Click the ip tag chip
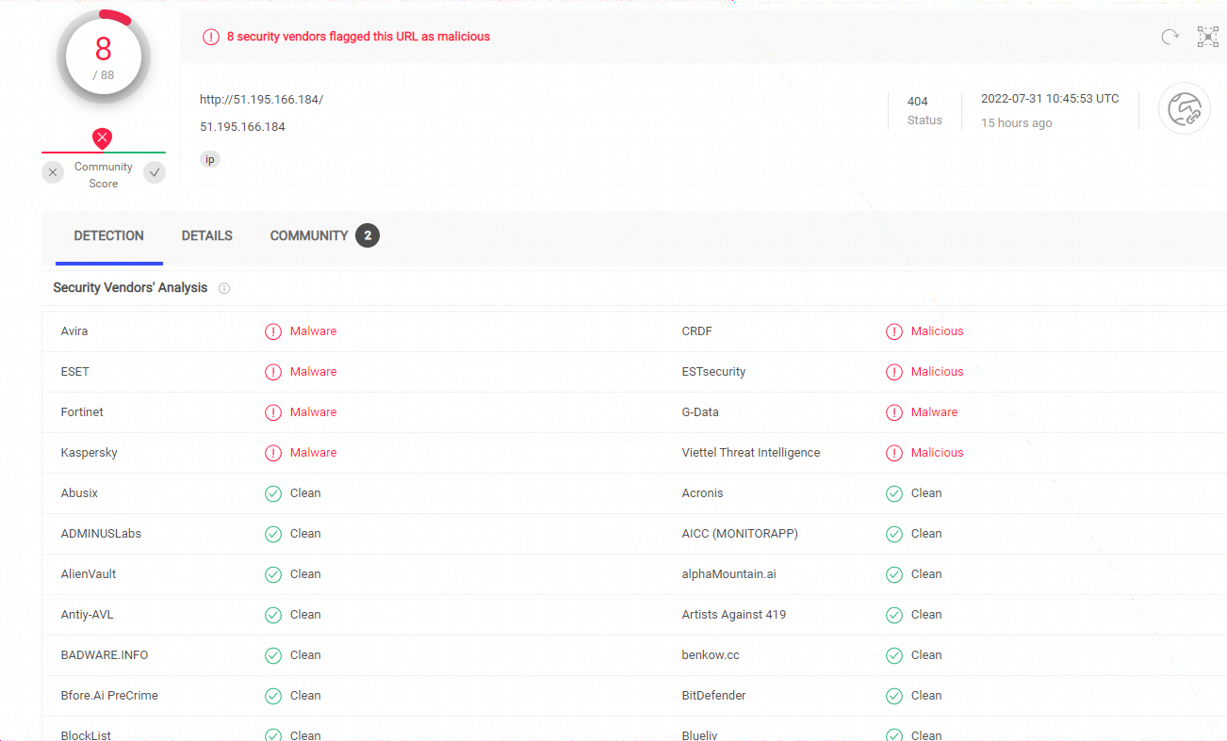The width and height of the screenshot is (1227, 741). click(x=210, y=159)
